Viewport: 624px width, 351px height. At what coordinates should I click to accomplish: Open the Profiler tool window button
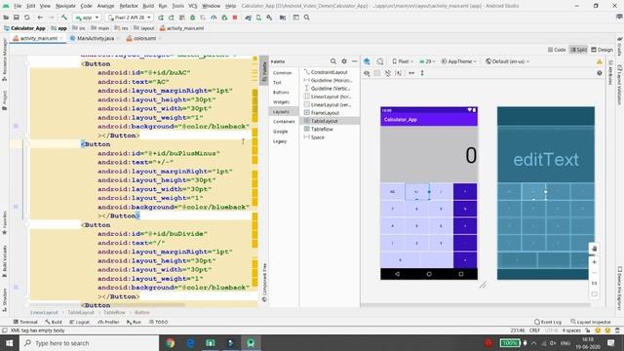(x=108, y=322)
